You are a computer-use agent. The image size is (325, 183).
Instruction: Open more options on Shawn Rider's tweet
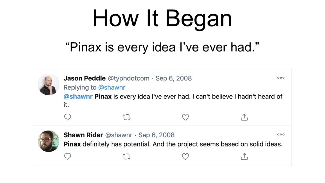click(x=281, y=134)
